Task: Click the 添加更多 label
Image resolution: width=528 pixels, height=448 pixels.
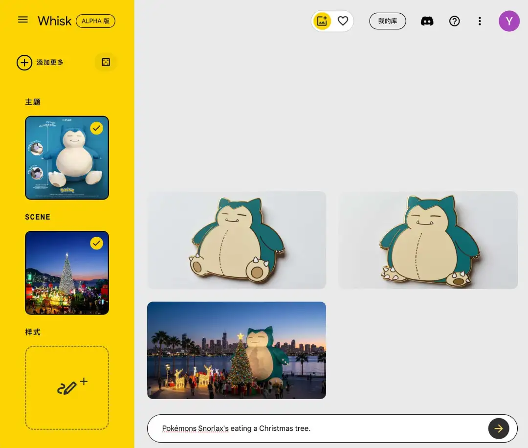Action: [50, 62]
